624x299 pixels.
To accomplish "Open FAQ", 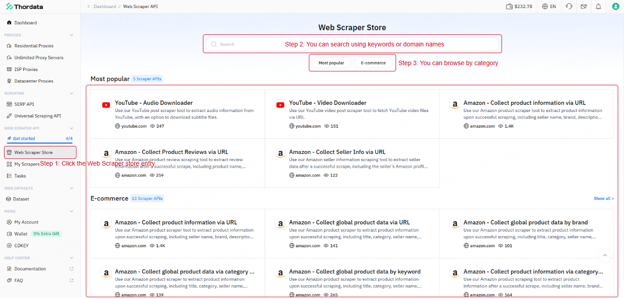I will [x=18, y=281].
